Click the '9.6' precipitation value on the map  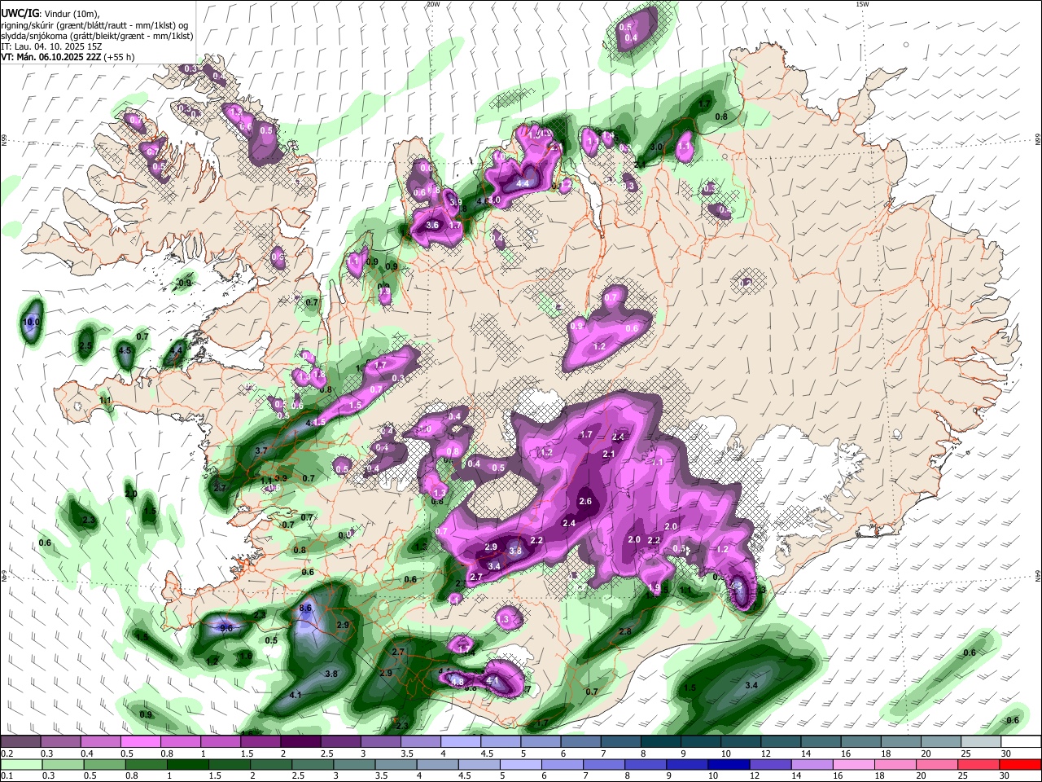pyautogui.click(x=226, y=628)
